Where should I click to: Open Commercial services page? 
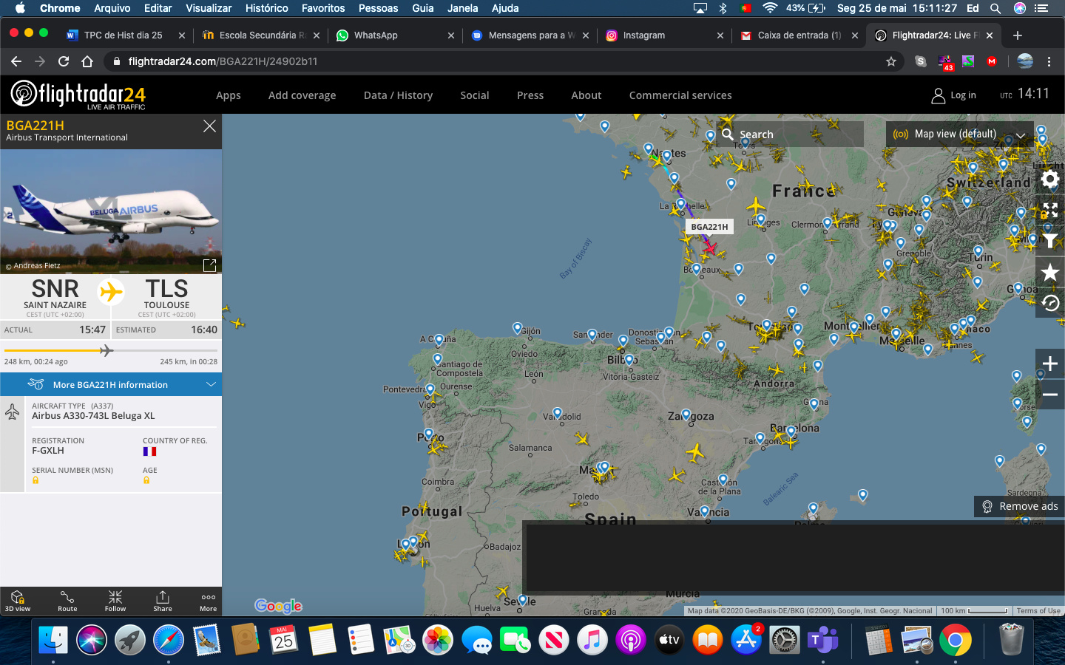pyautogui.click(x=680, y=95)
